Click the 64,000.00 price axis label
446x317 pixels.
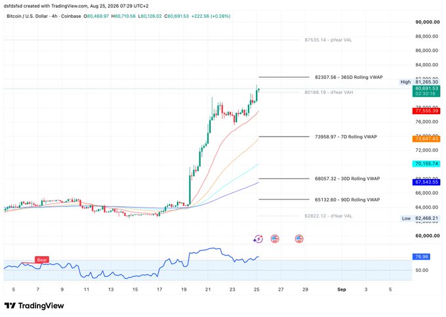pyautogui.click(x=427, y=207)
